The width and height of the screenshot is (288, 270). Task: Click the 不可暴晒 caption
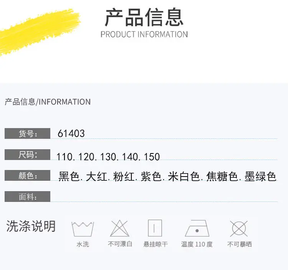(240, 244)
